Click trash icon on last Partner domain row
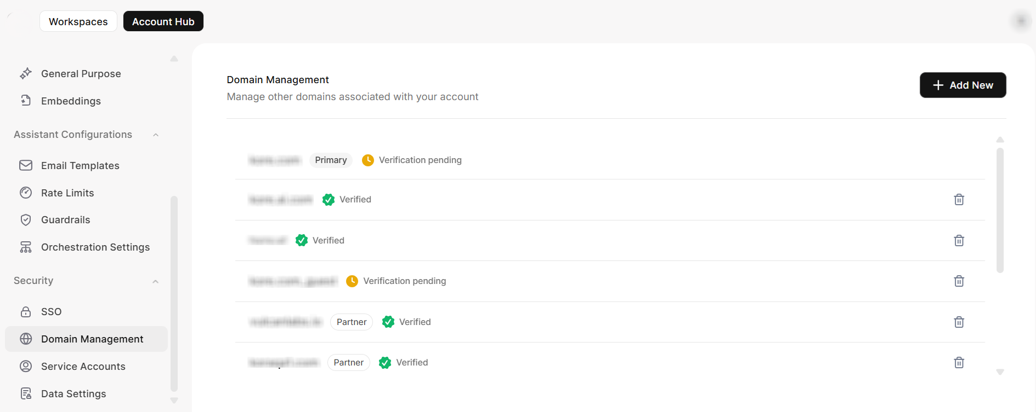Screen dimensions: 1036x412 coord(959,363)
